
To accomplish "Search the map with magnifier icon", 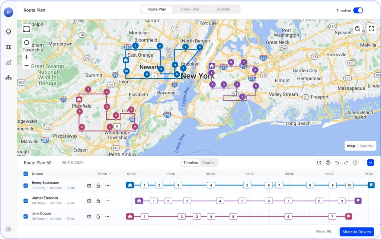I will coord(358,29).
